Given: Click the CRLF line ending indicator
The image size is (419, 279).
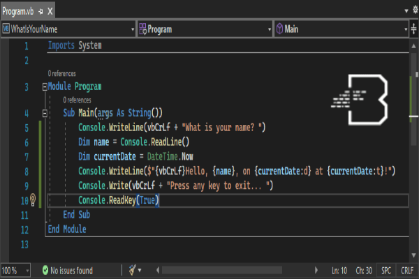Looking at the screenshot, I should pyautogui.click(x=407, y=271).
